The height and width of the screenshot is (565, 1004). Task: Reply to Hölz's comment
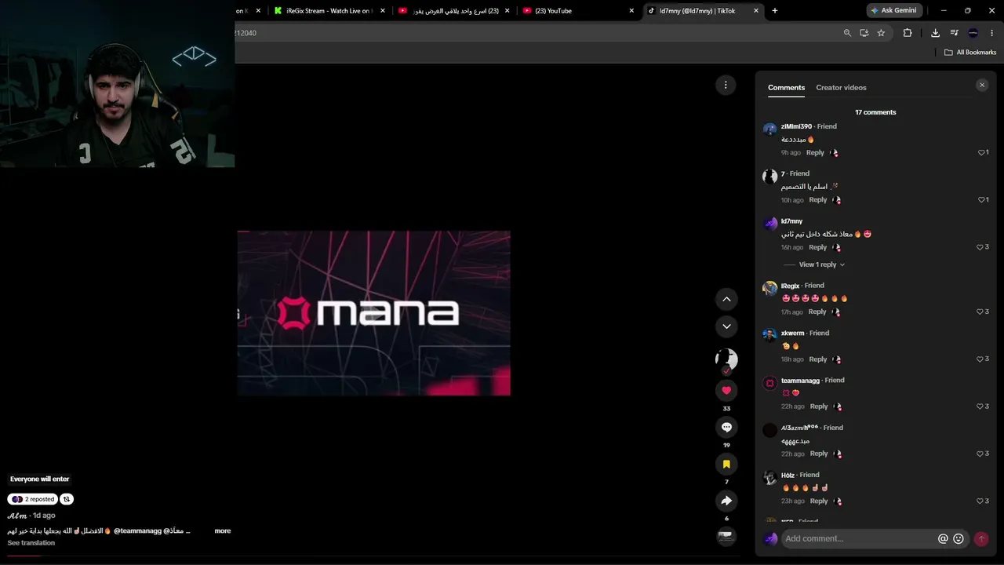(x=819, y=501)
